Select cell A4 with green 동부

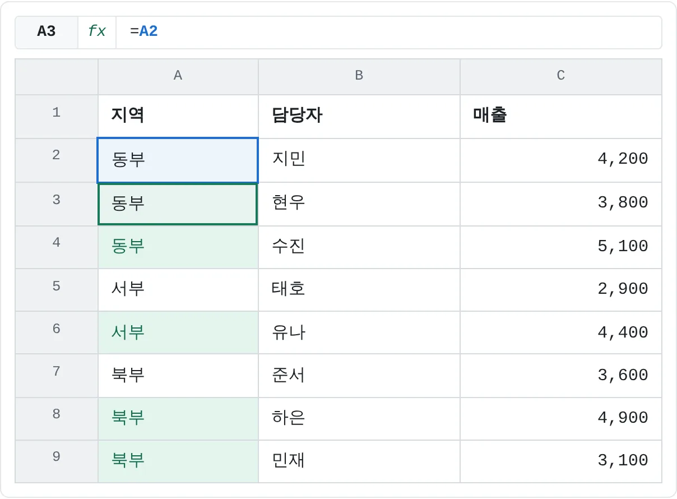(x=178, y=247)
